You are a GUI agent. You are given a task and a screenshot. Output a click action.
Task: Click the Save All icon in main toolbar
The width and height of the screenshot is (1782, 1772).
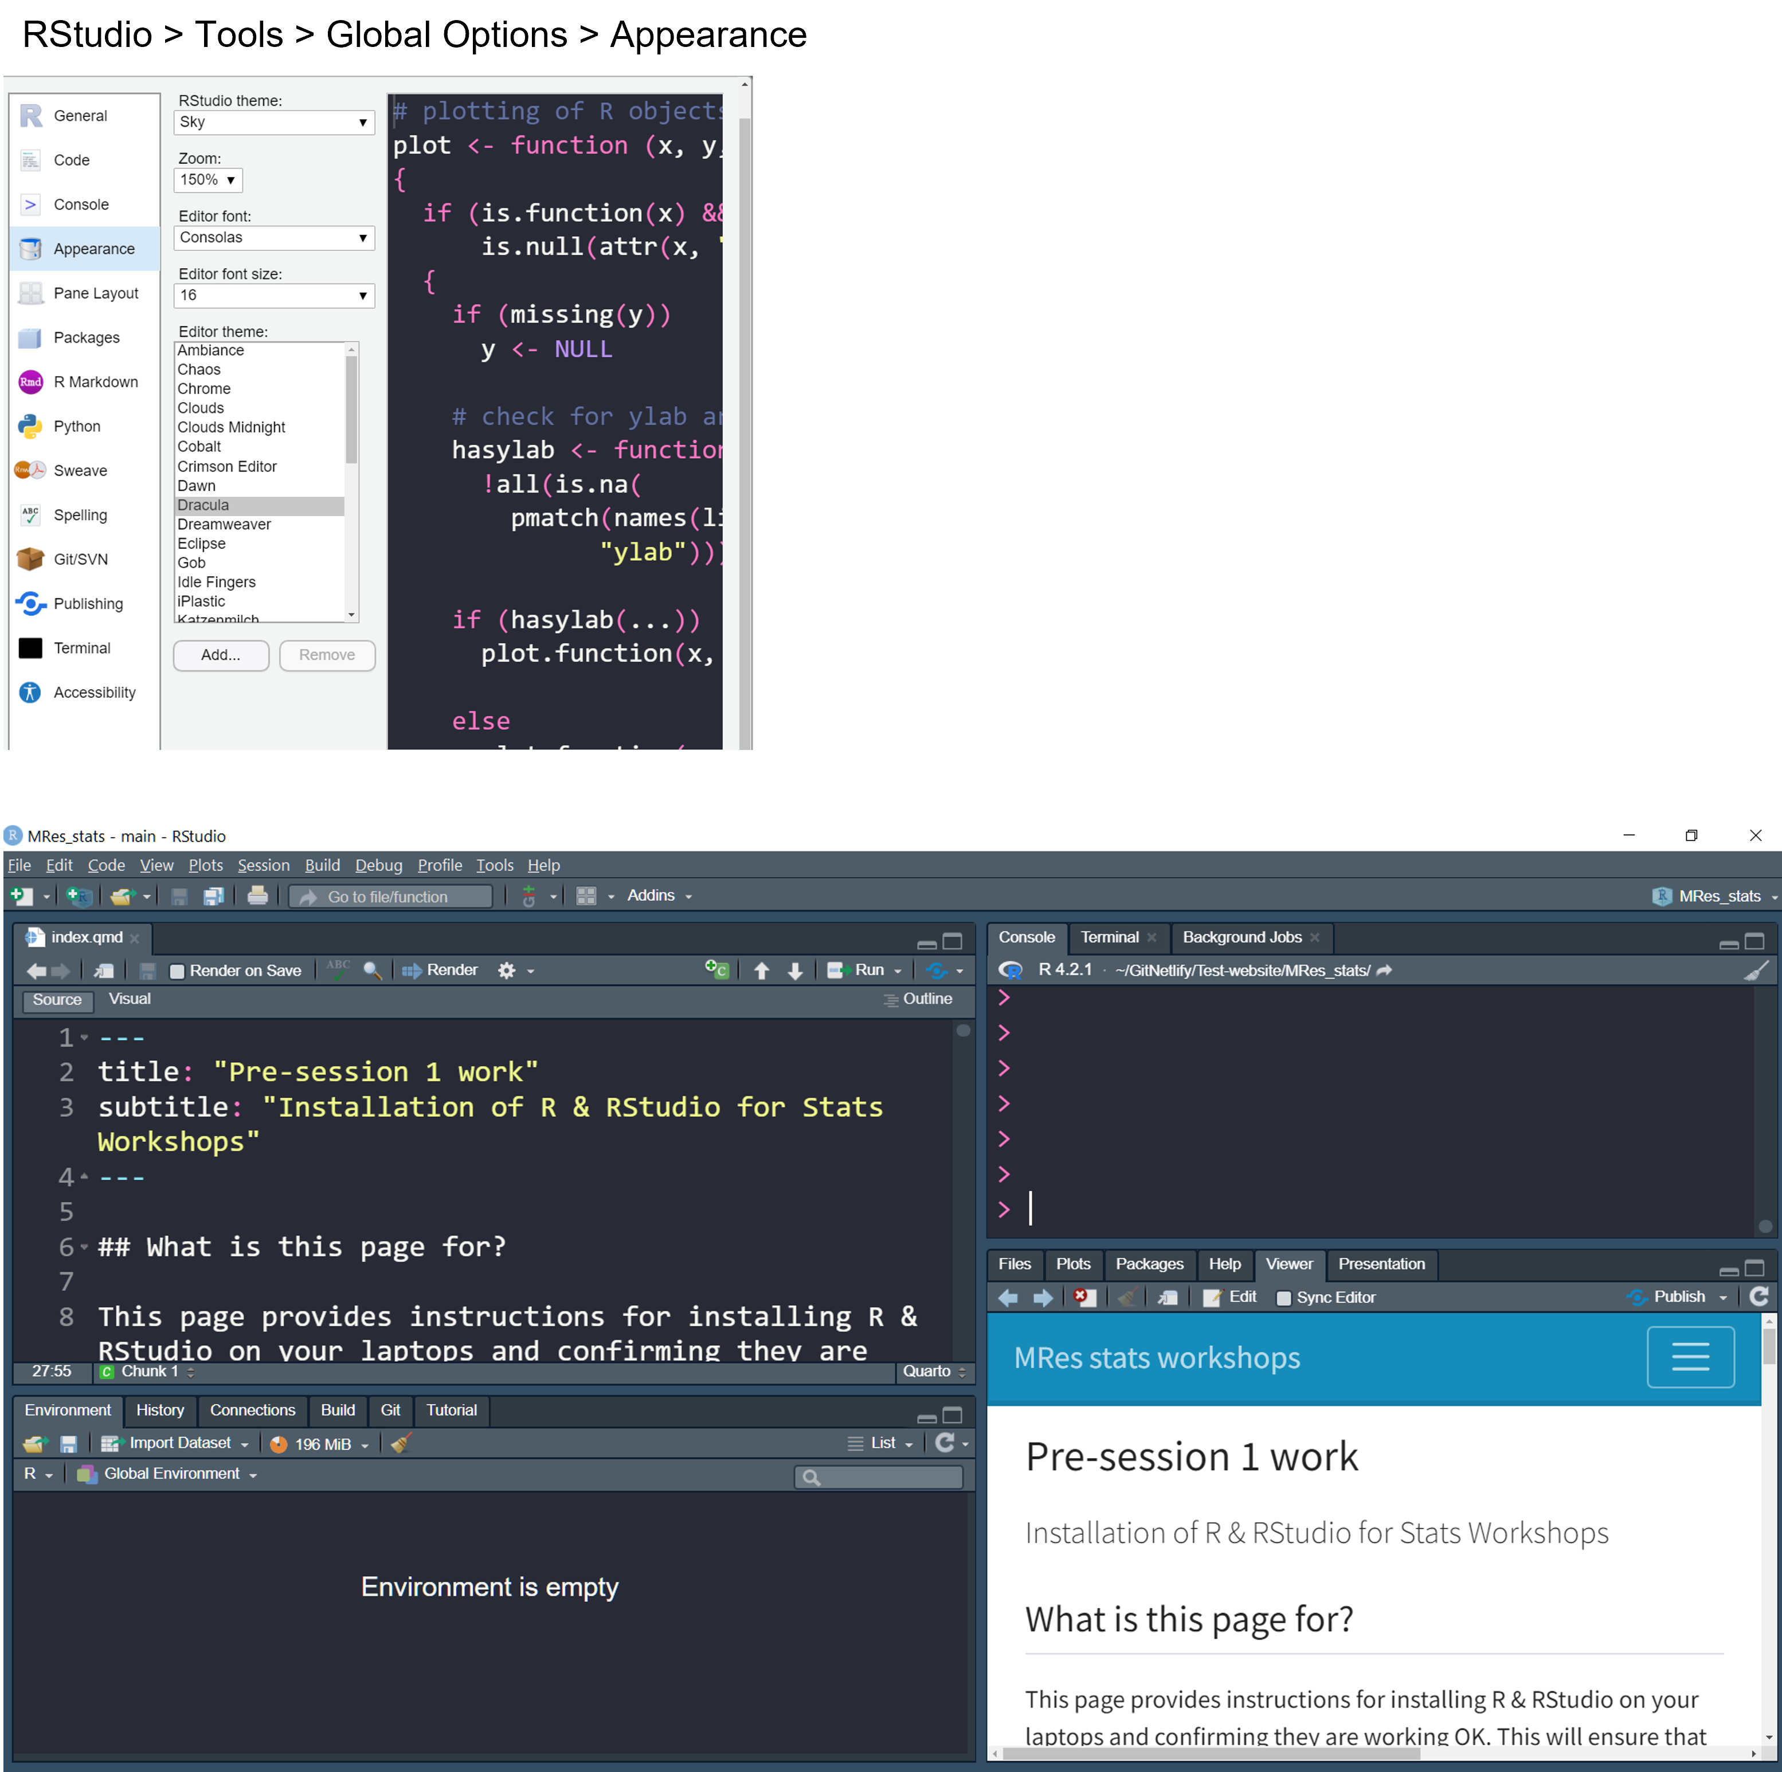click(214, 896)
